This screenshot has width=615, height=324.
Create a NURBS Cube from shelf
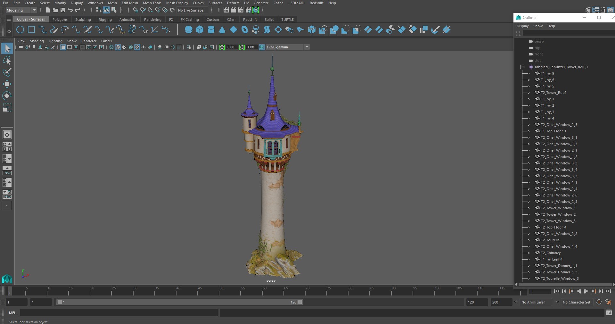point(200,30)
